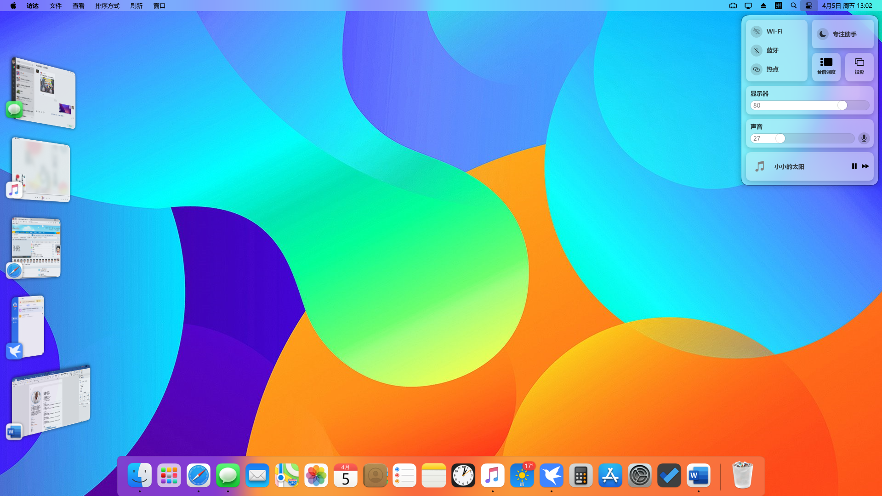
Task: Open Launchpad from the dock
Action: 169,475
